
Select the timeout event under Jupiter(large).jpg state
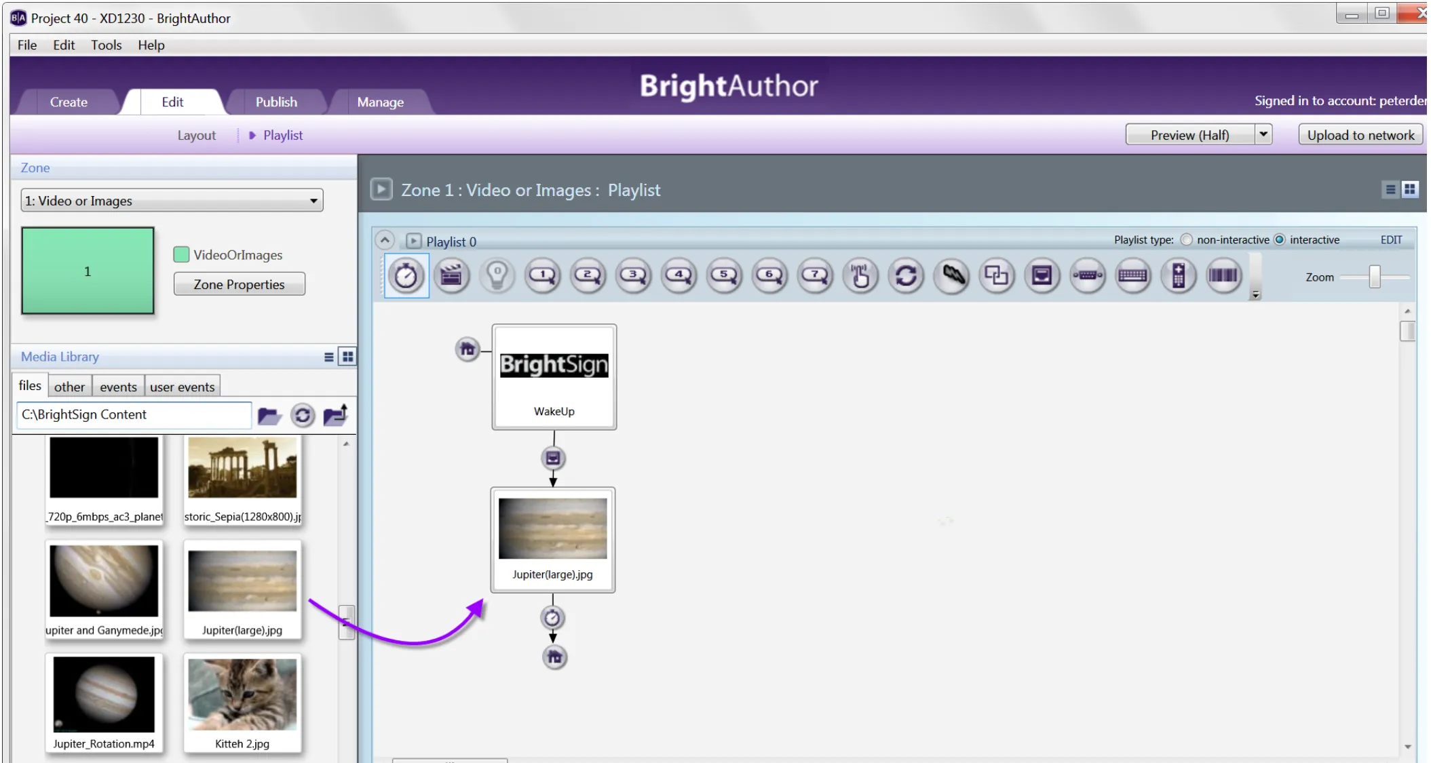tap(552, 618)
